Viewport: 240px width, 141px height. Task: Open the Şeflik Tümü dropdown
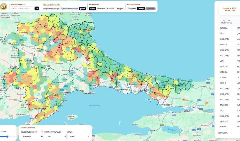coord(79,137)
